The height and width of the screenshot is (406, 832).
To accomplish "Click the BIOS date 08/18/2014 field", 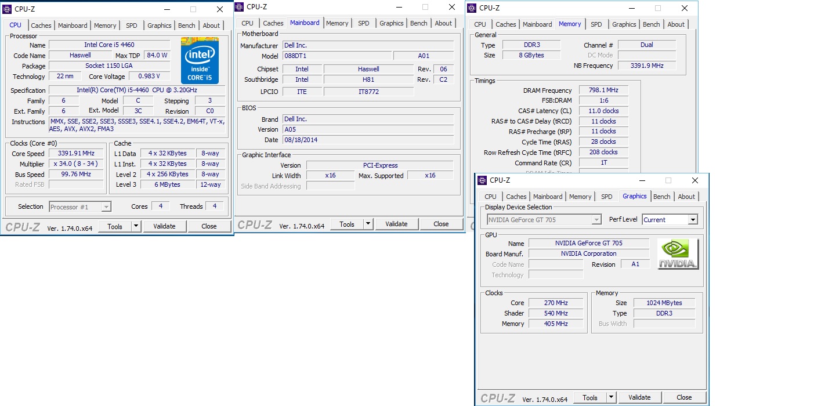I will [368, 140].
